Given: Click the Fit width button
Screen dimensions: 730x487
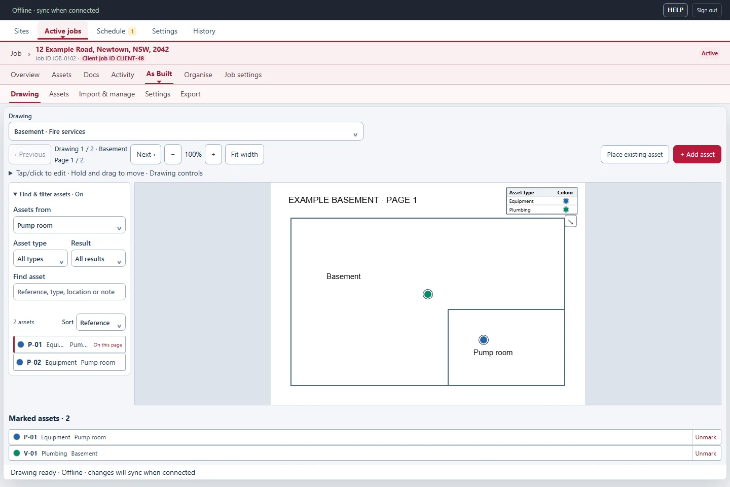Looking at the screenshot, I should (x=244, y=154).
